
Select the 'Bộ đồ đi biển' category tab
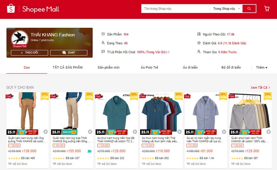[231, 67]
